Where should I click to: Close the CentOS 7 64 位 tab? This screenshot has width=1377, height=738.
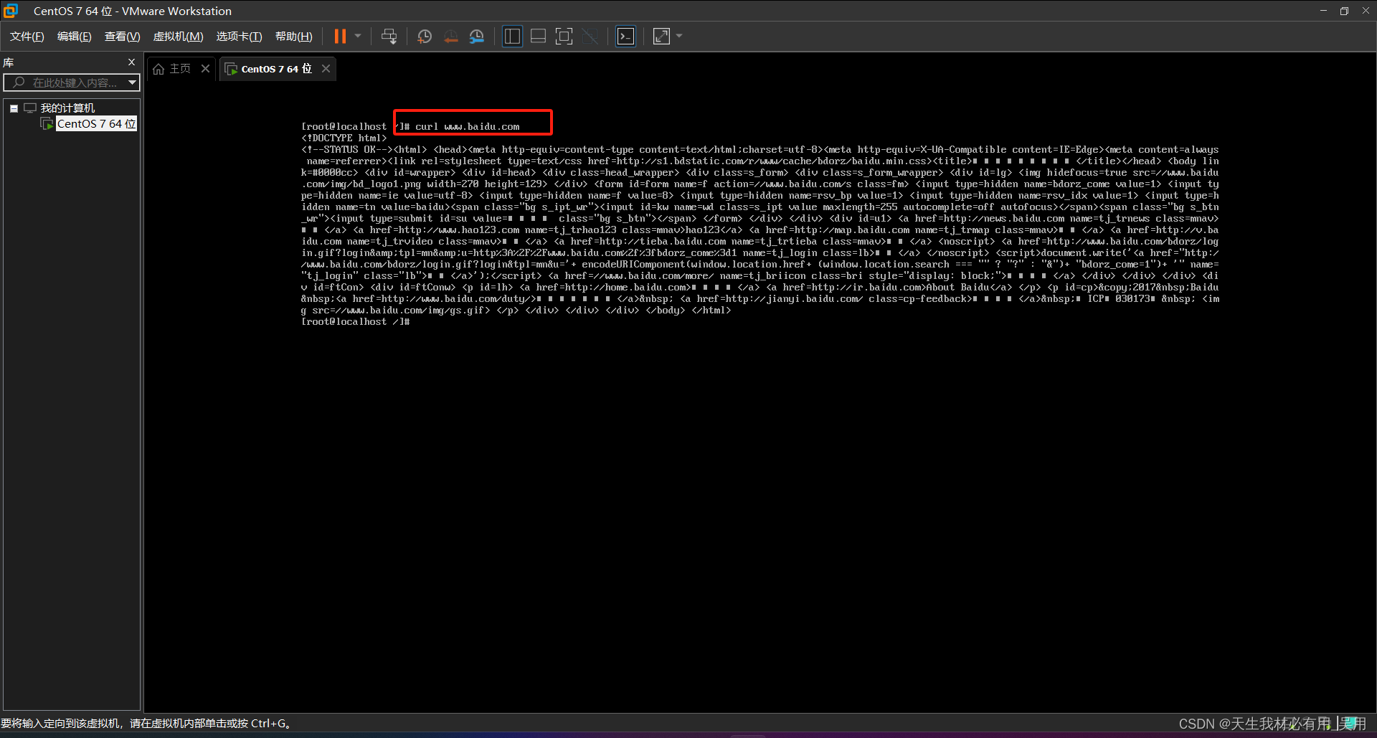click(x=326, y=68)
